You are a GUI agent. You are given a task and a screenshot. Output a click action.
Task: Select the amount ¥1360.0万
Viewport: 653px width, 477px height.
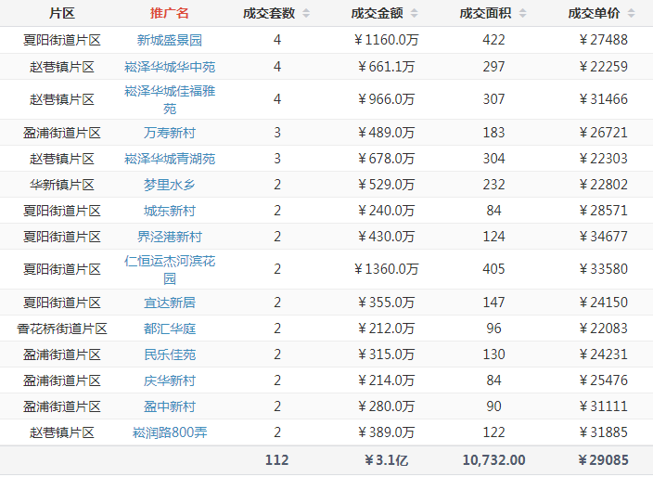(386, 269)
